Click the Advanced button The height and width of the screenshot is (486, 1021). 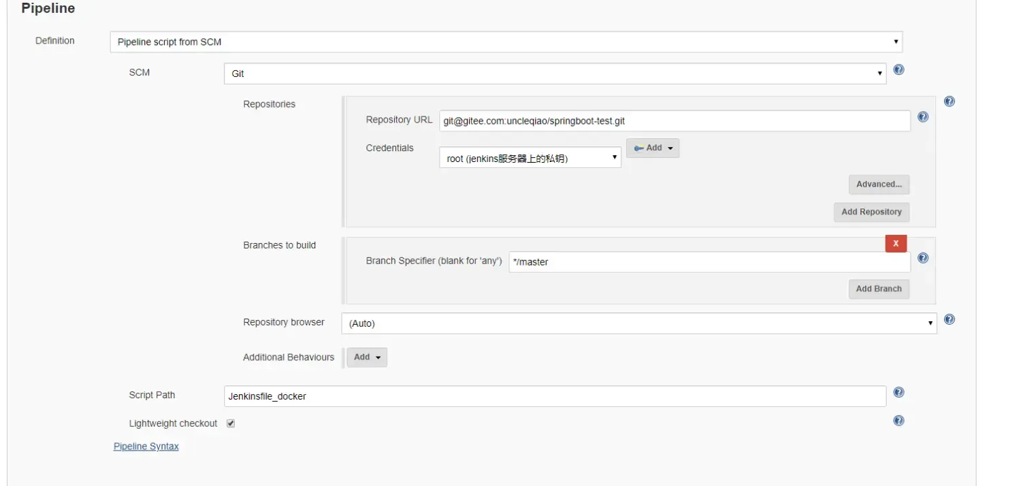pos(879,184)
